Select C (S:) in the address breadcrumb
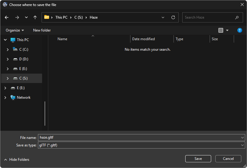Screen dimensions: 247x168 (78, 17)
